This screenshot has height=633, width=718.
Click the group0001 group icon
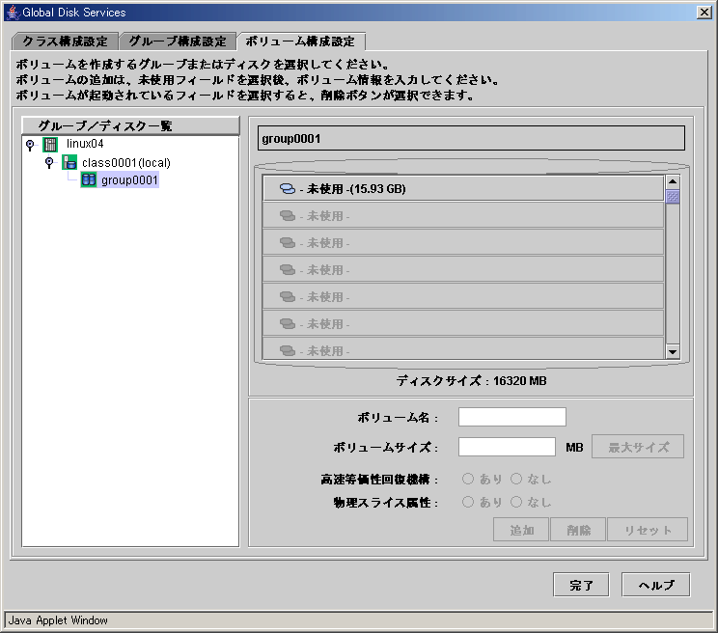pos(89,179)
